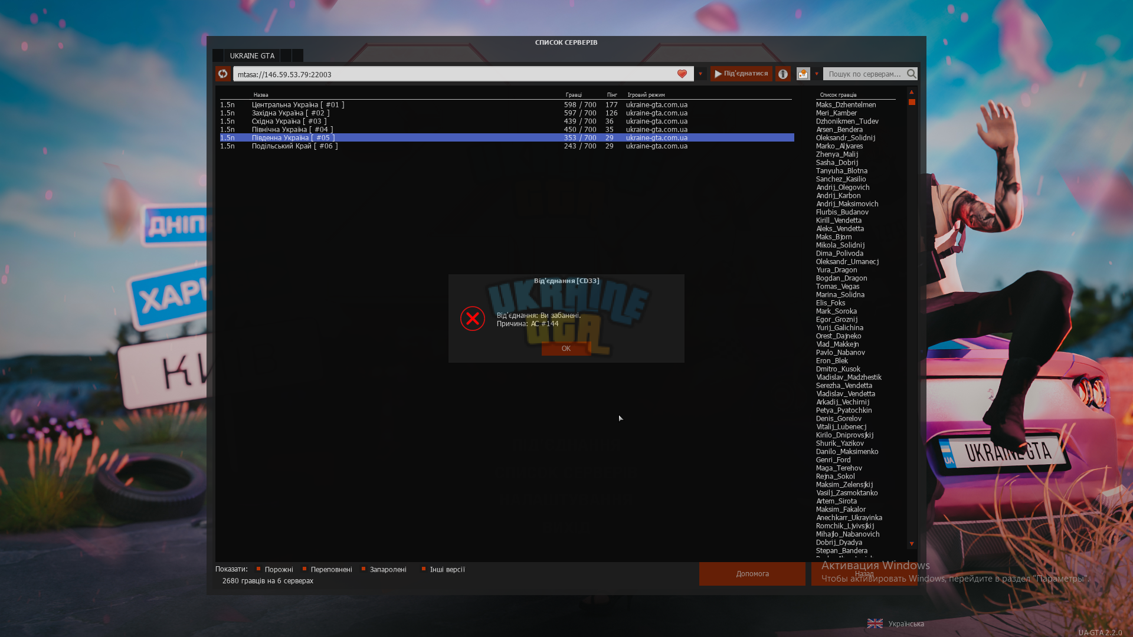Click the British flag language icon
1133x637 pixels.
pyautogui.click(x=875, y=623)
